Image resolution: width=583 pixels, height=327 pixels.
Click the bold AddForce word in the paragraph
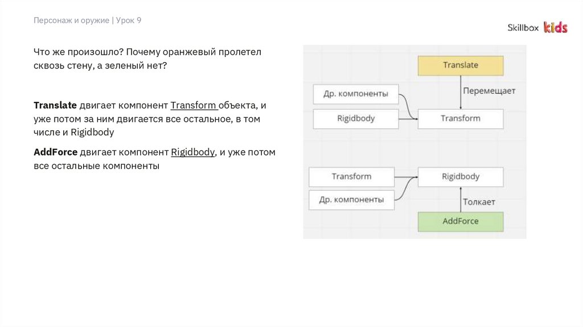coord(55,152)
